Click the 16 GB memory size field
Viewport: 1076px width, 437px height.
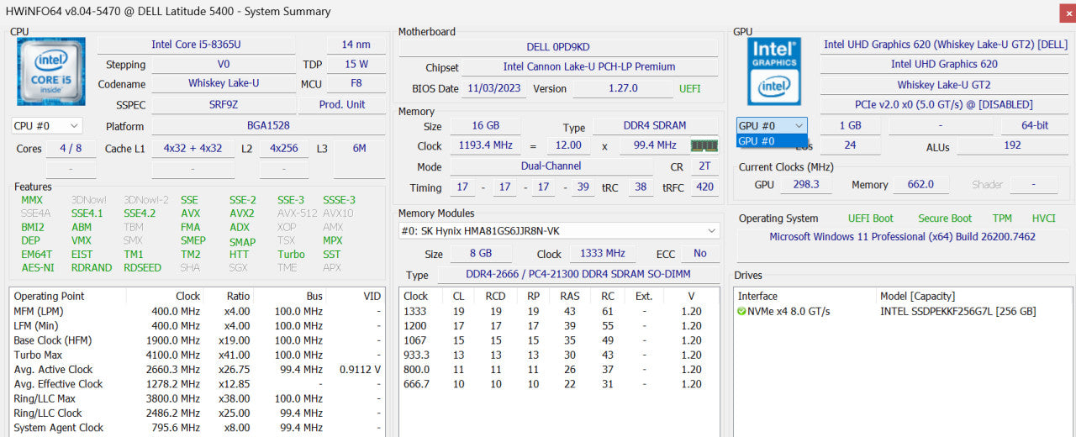click(x=485, y=125)
